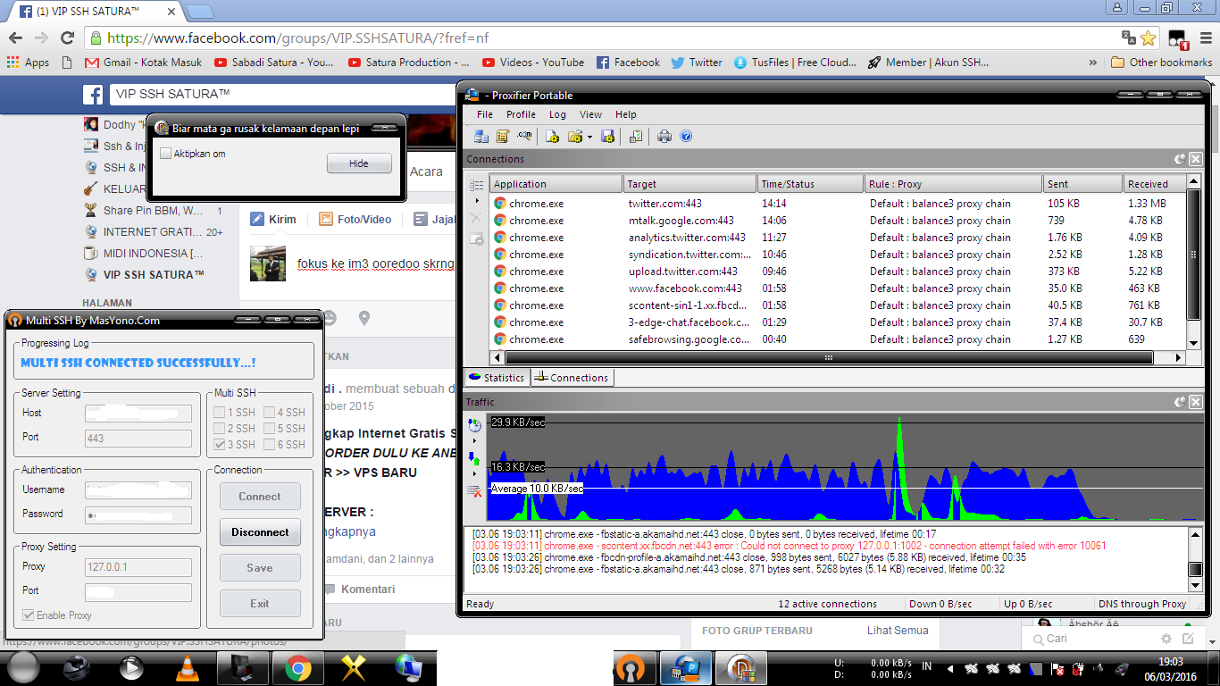
Task: Toggle the 2 SSH checkbox
Action: 219,429
